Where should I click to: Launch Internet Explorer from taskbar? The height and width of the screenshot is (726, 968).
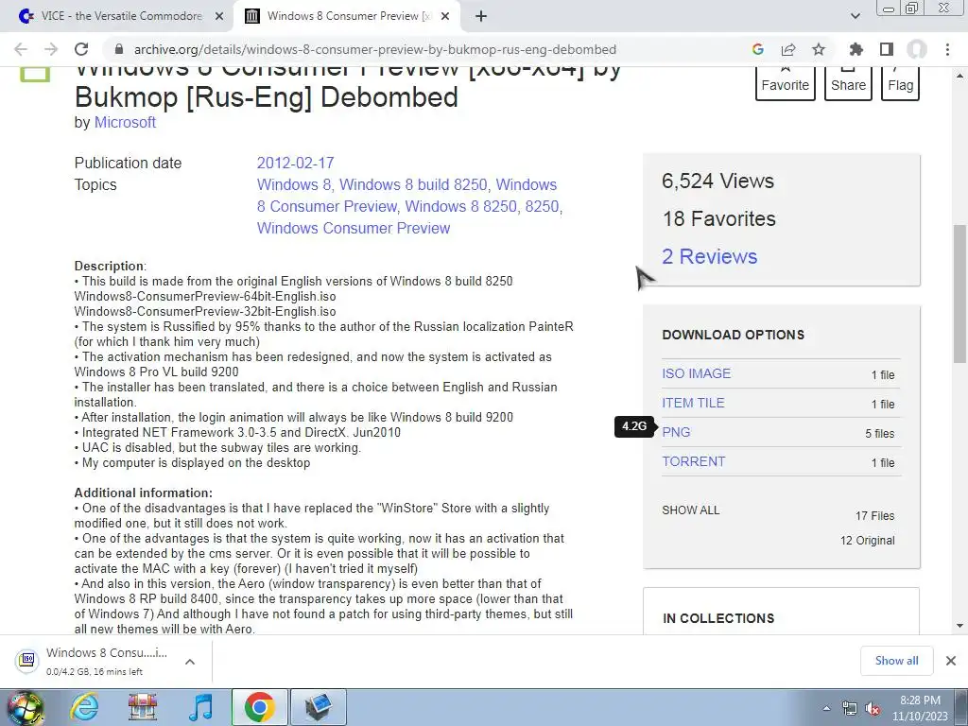click(x=84, y=707)
